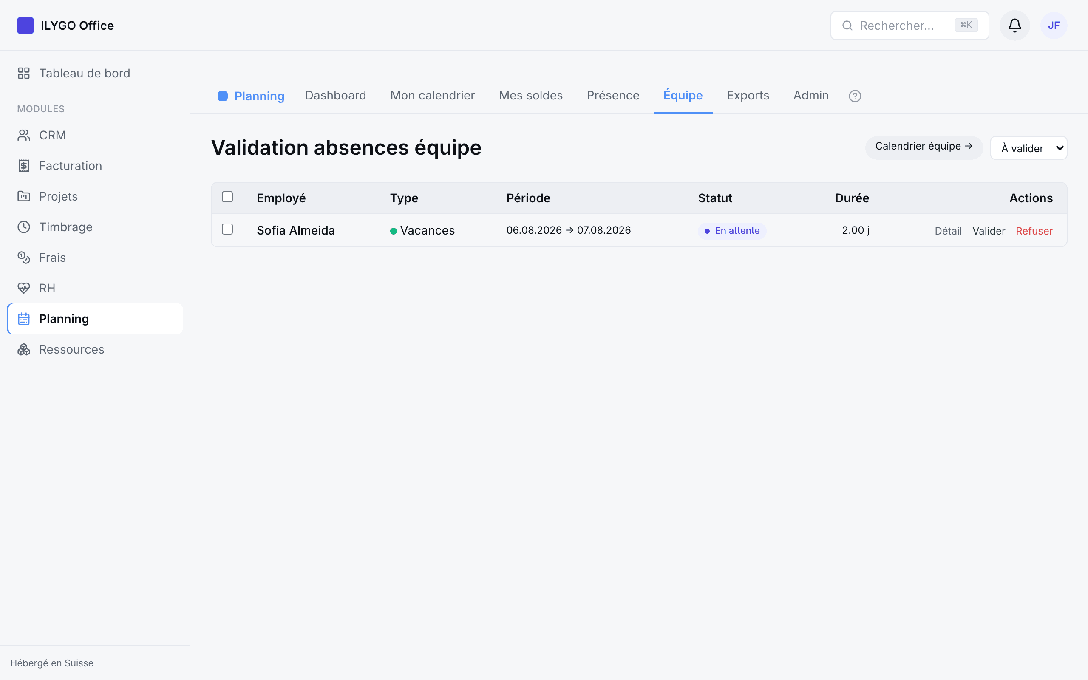Open the À valider filter dropdown
1088x680 pixels.
(1028, 148)
